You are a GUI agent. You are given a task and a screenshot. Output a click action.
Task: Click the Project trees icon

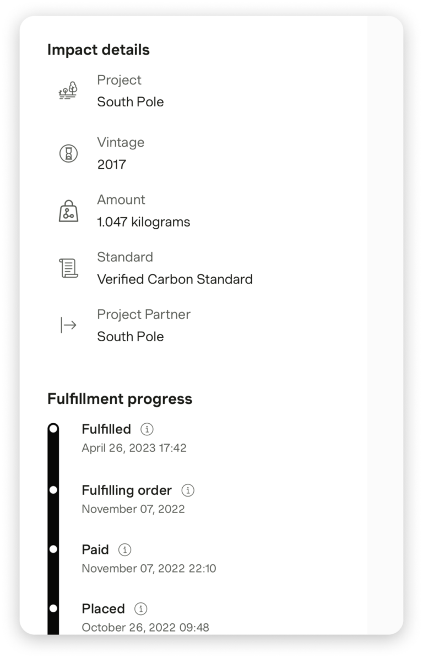(68, 91)
